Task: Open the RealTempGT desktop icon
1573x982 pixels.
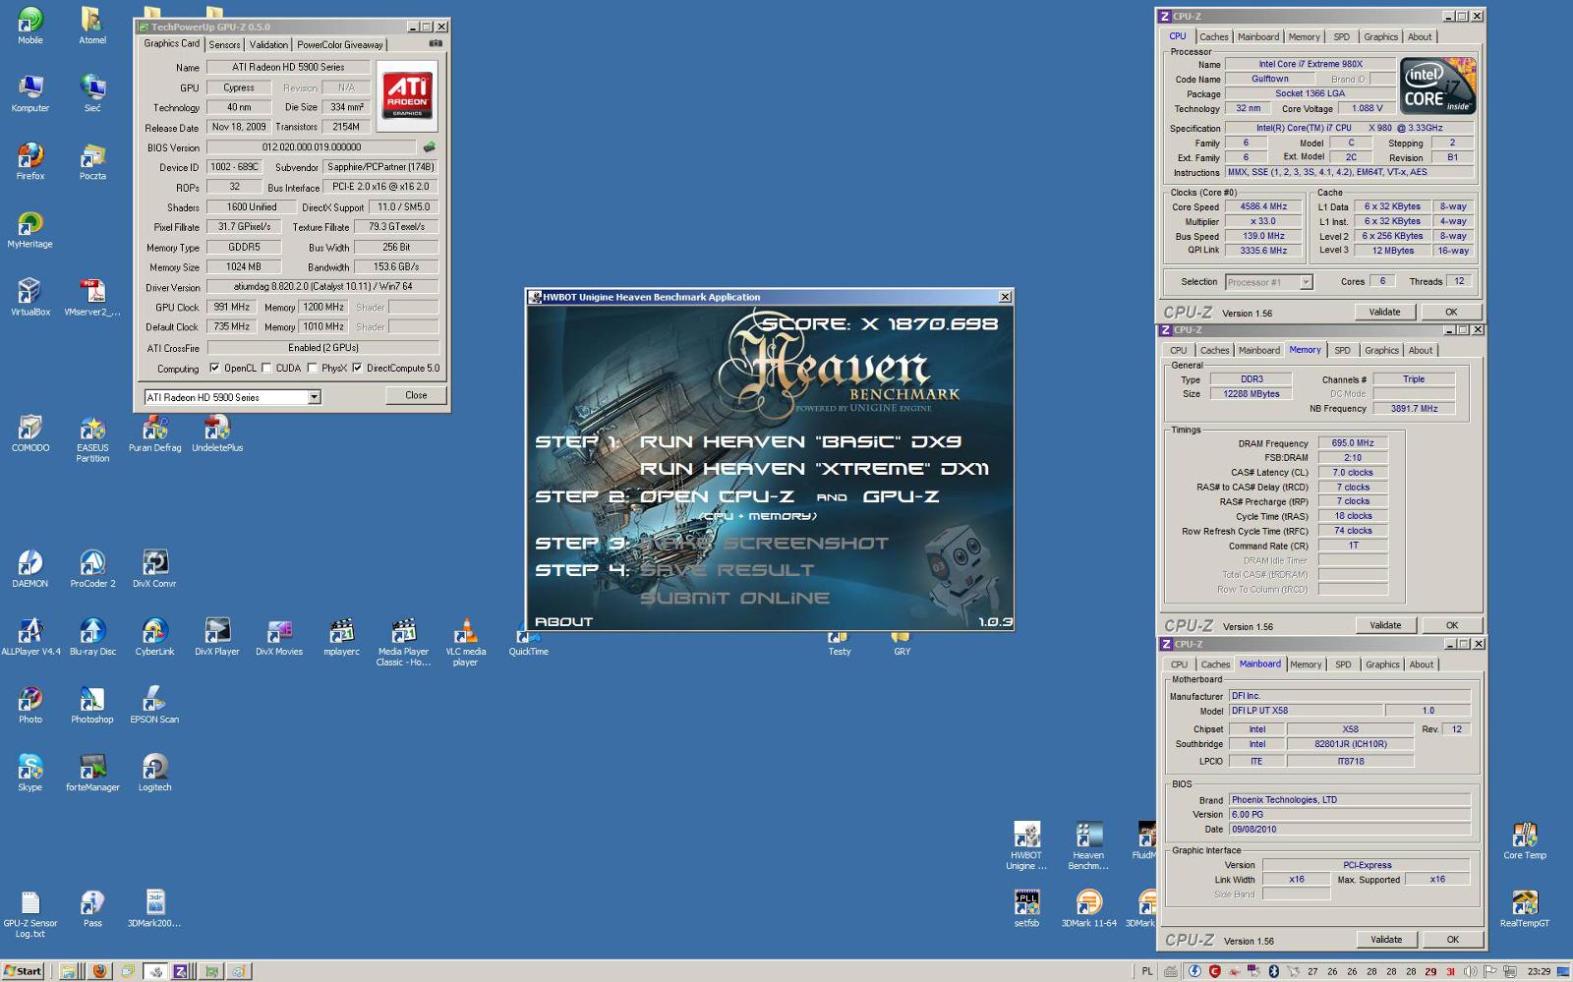Action: (1525, 908)
